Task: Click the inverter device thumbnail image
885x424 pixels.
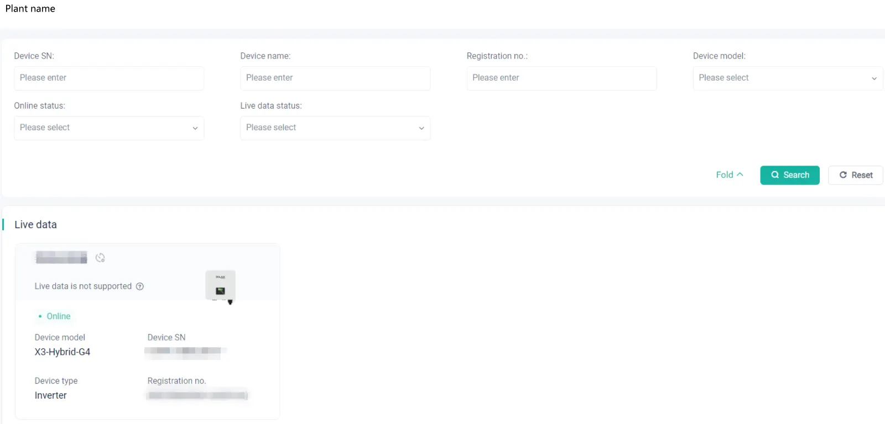Action: pos(221,286)
